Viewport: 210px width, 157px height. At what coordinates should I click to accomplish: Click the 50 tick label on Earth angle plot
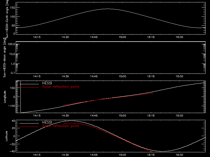13,25
